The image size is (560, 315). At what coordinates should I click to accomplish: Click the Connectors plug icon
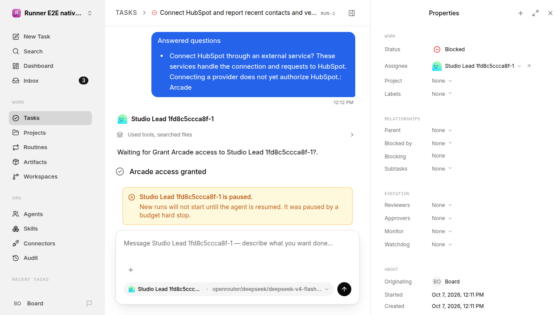click(16, 243)
